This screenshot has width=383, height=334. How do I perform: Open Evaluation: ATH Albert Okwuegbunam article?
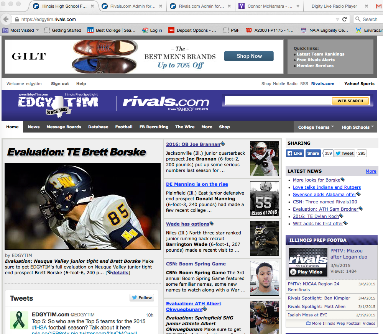194,306
